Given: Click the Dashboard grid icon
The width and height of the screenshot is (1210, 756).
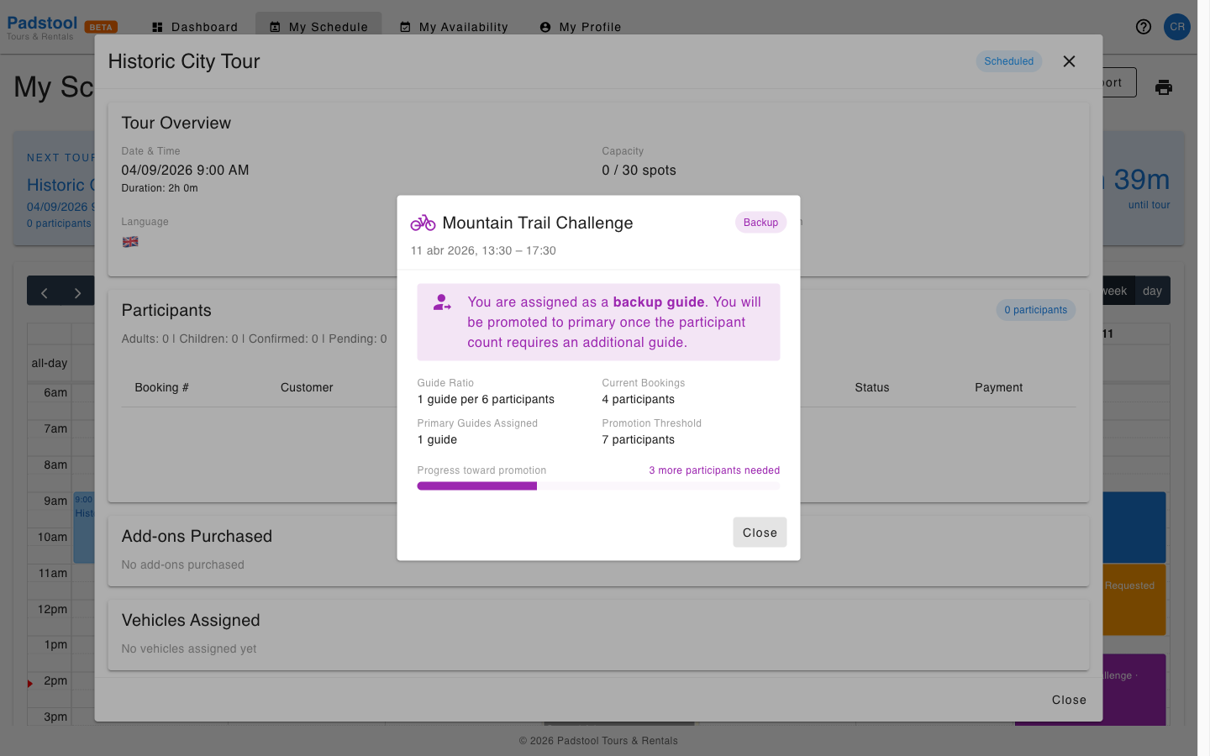Looking at the screenshot, I should click(157, 27).
